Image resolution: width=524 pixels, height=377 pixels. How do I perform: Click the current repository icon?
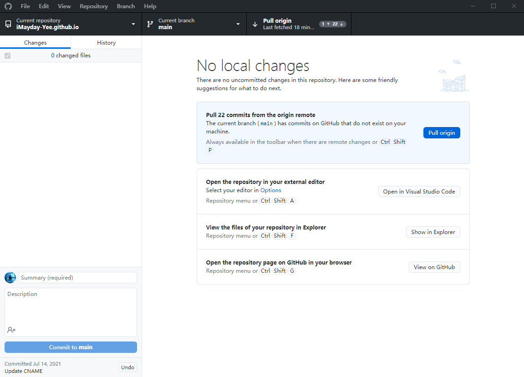pos(8,24)
